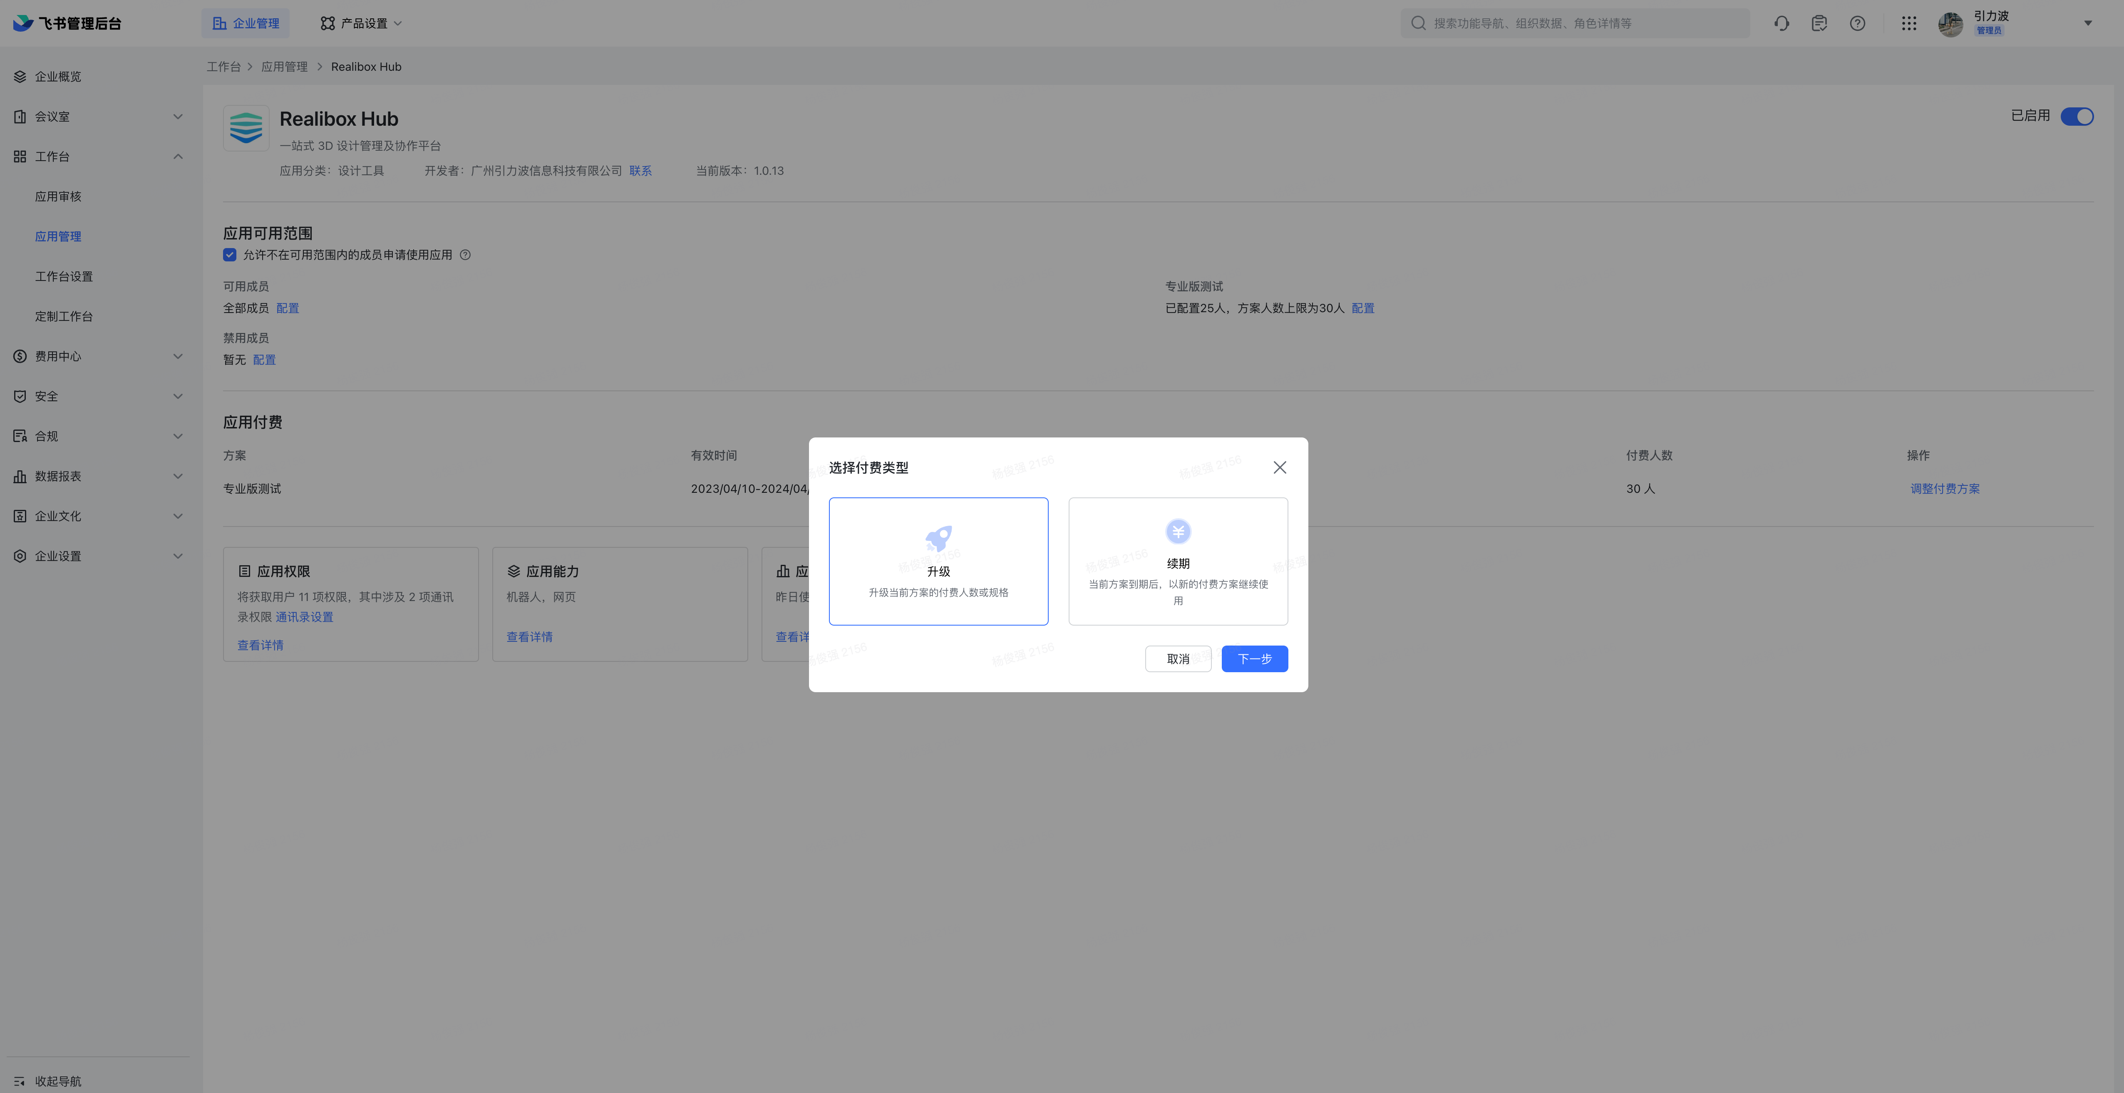The image size is (2124, 1093).
Task: Click 配置 next to 全部成员
Action: pyautogui.click(x=287, y=308)
